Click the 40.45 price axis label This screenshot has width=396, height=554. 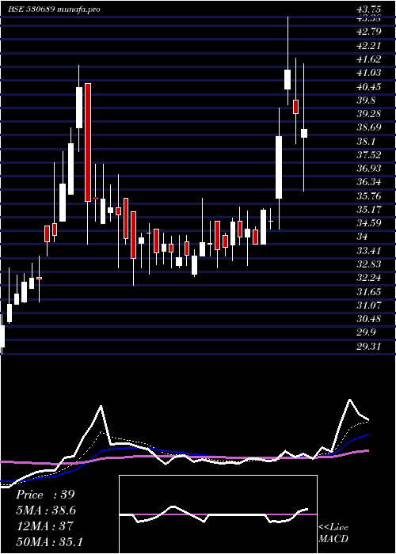pos(368,86)
